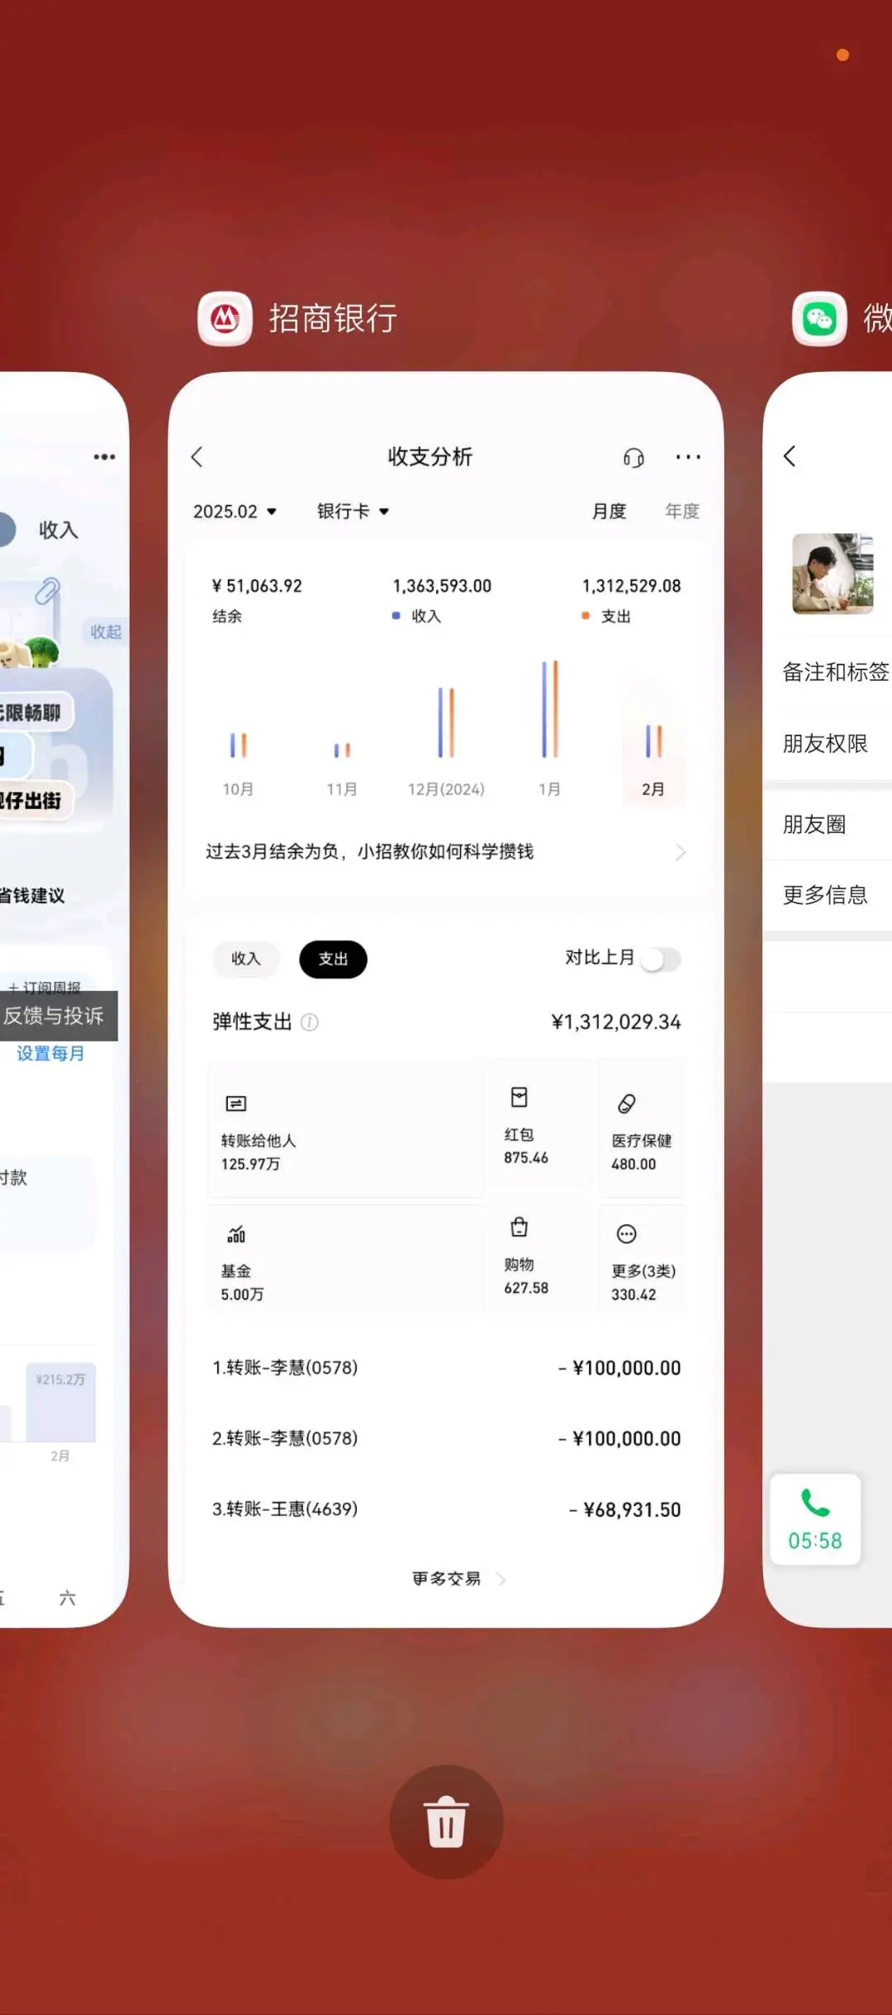Select the 1月 bar in chart

click(549, 709)
